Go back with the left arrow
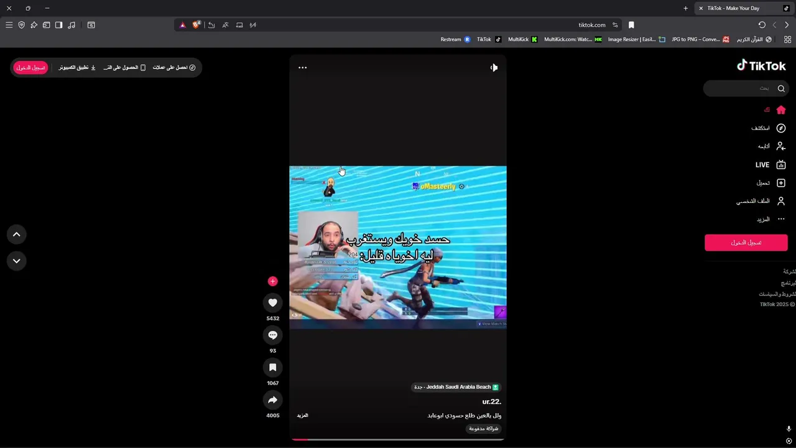796x448 pixels. point(774,25)
